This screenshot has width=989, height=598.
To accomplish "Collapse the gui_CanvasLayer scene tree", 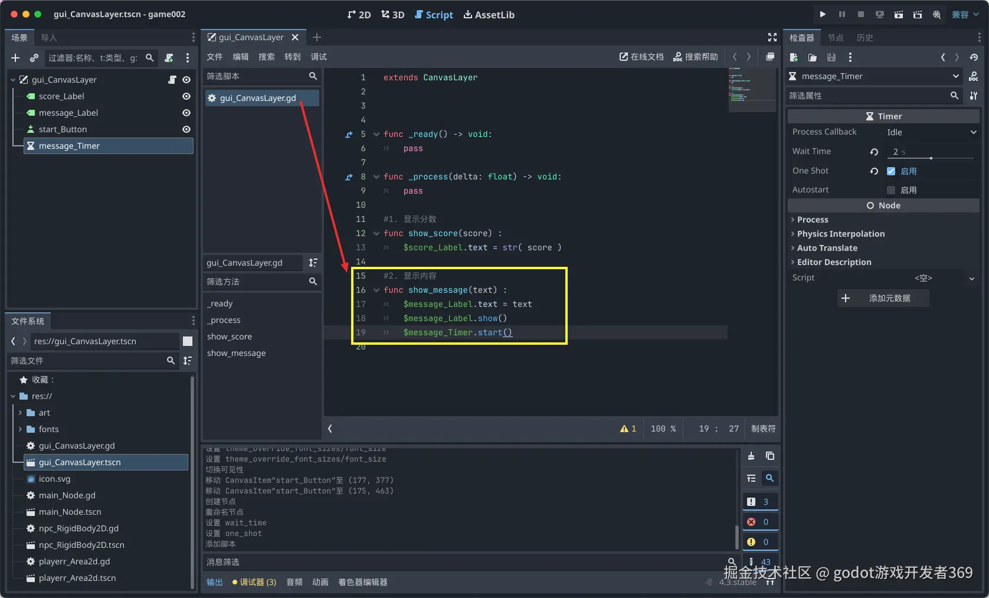I will 13,80.
